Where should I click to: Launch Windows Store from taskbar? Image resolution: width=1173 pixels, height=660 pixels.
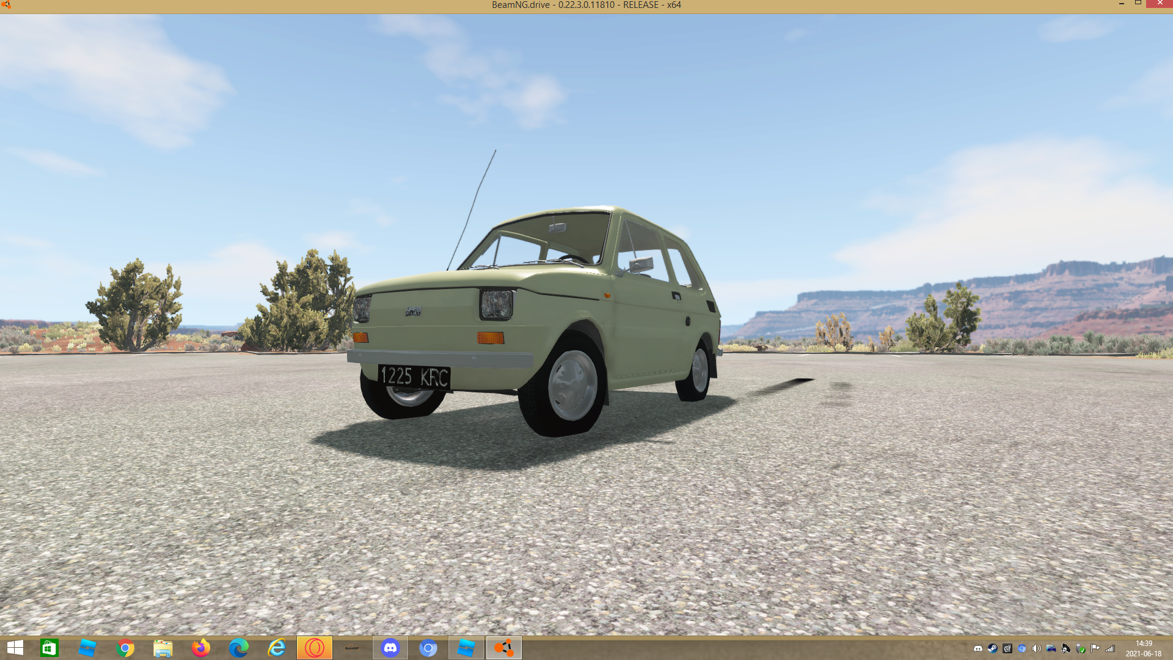pos(49,648)
